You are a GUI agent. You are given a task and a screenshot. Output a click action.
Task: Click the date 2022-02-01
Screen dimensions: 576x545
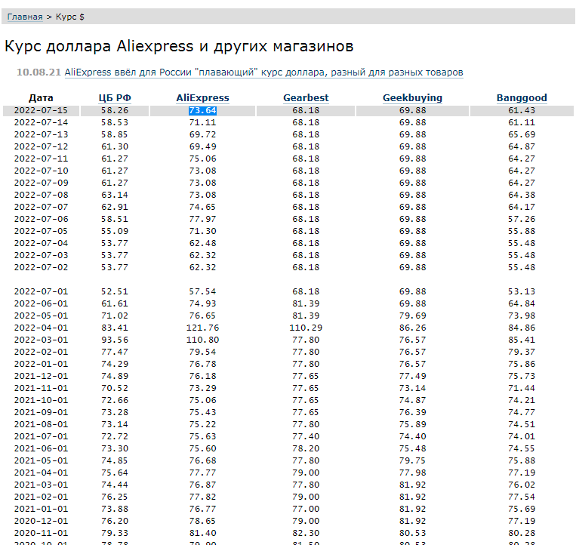coord(41,353)
